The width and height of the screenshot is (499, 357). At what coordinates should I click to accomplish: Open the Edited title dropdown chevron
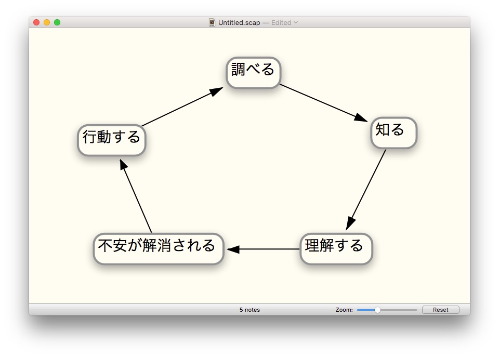pyautogui.click(x=296, y=22)
